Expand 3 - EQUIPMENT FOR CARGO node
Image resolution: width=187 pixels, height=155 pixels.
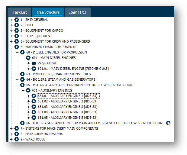[x=11, y=31]
